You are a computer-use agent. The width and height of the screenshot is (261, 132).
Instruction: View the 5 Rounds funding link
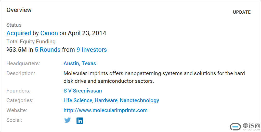click(x=48, y=50)
